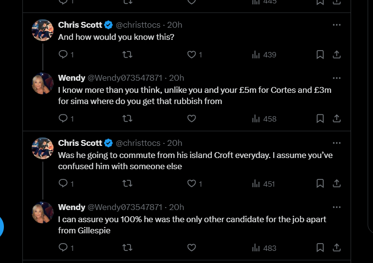The width and height of the screenshot is (373, 263).
Task: Repost the "And how would you know this?" tweet
Action: click(x=127, y=54)
